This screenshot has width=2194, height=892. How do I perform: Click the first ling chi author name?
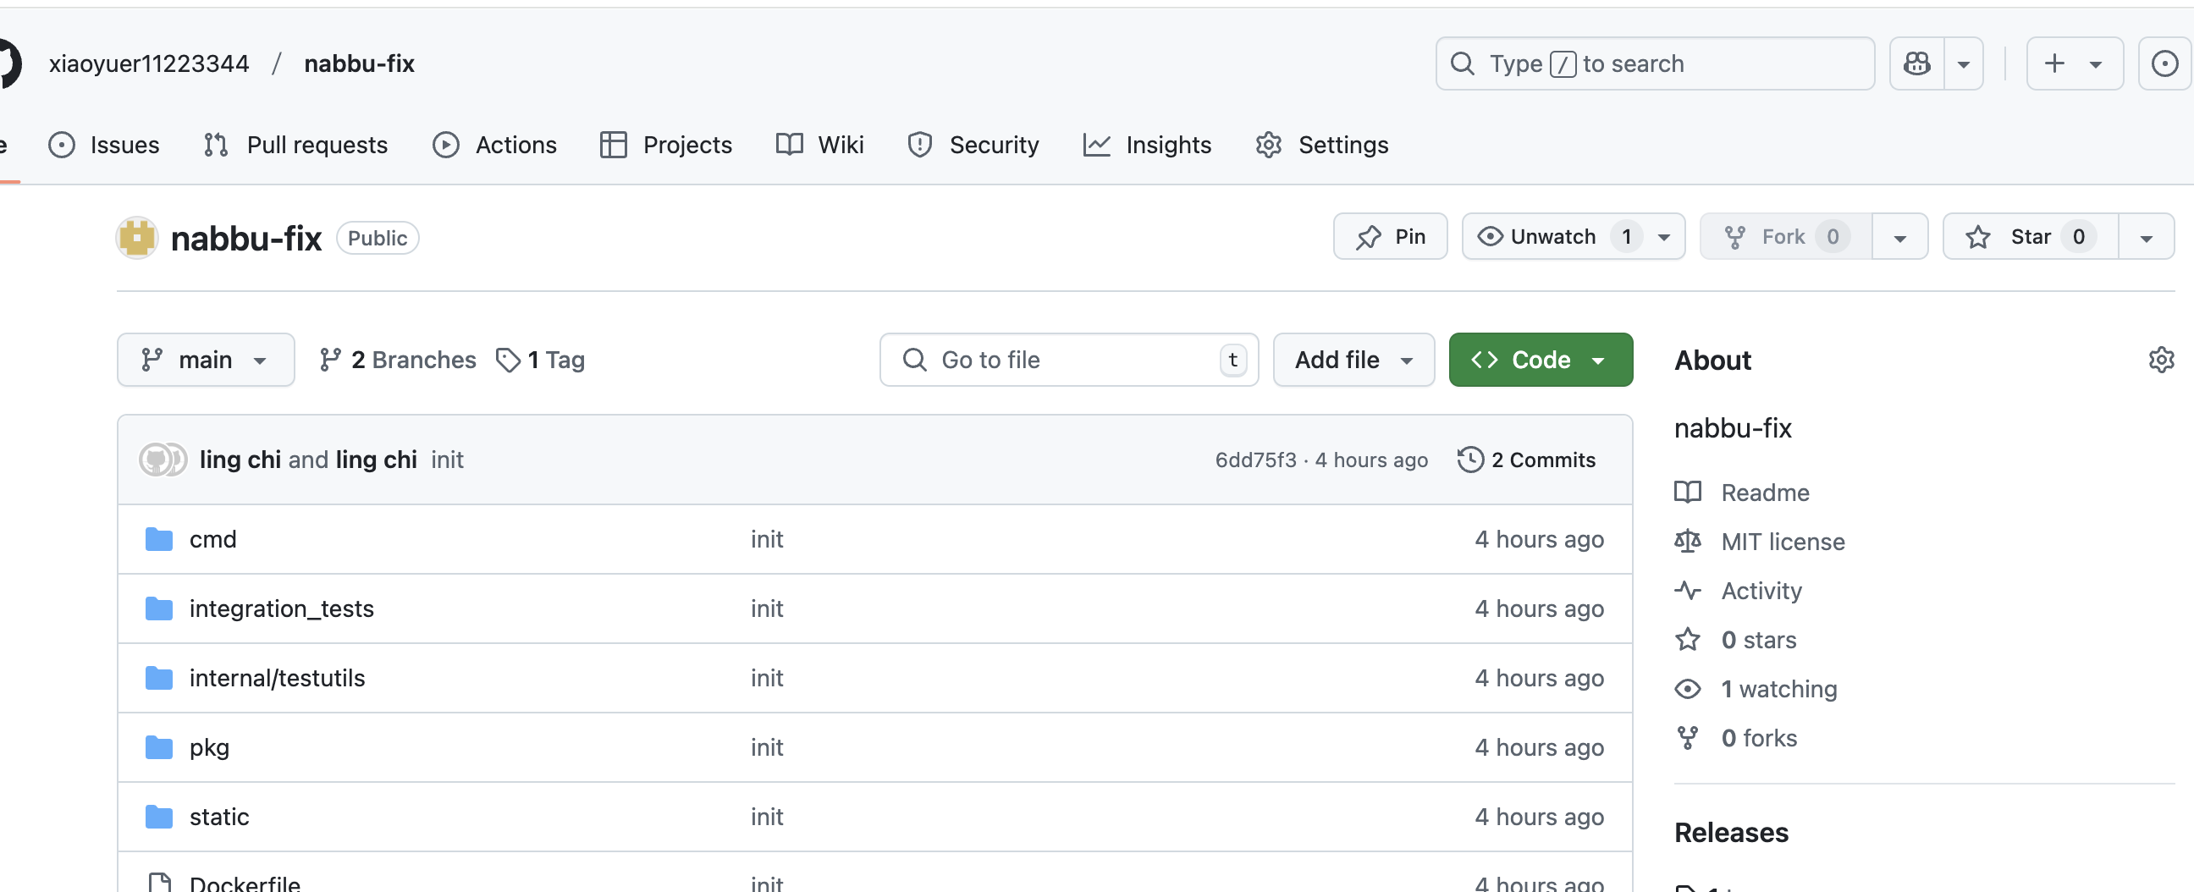[240, 460]
